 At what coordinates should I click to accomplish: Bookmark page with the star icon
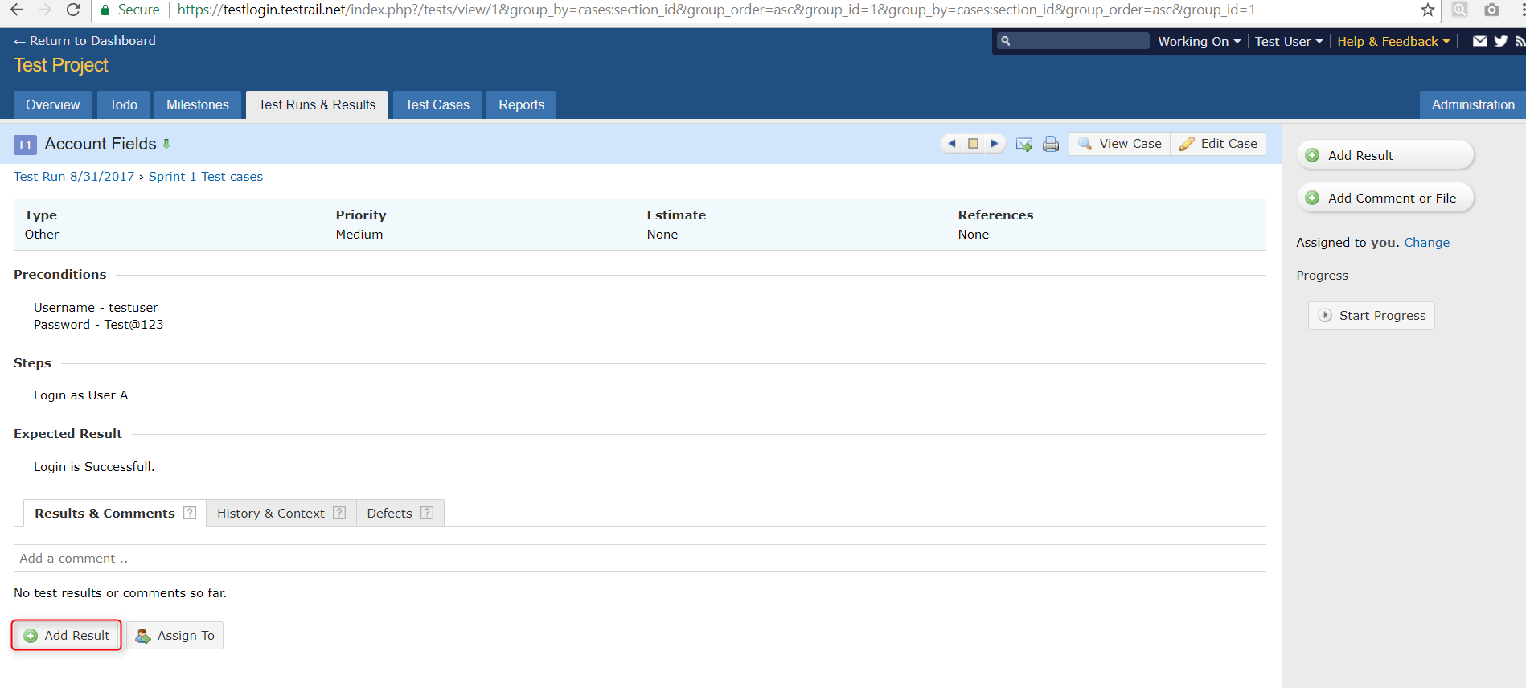(x=1428, y=10)
